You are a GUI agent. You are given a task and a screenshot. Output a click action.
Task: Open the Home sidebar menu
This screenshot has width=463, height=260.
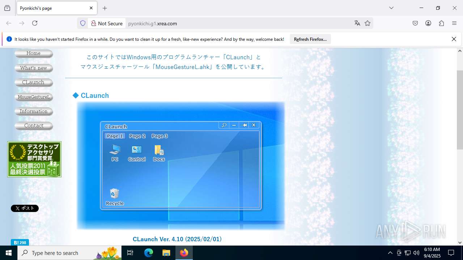pos(34,53)
